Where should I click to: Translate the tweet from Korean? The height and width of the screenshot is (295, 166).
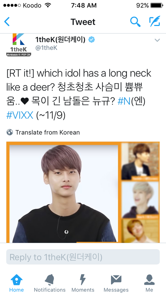(x=48, y=132)
